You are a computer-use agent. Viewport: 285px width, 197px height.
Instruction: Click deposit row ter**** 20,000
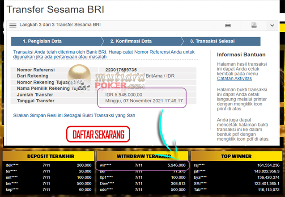(48, 172)
